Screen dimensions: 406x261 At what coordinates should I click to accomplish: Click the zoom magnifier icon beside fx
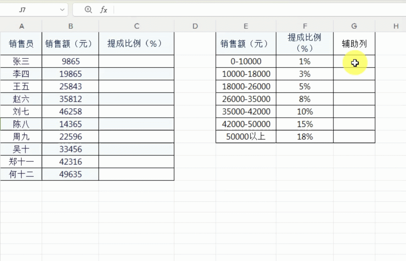pyautogui.click(x=88, y=10)
